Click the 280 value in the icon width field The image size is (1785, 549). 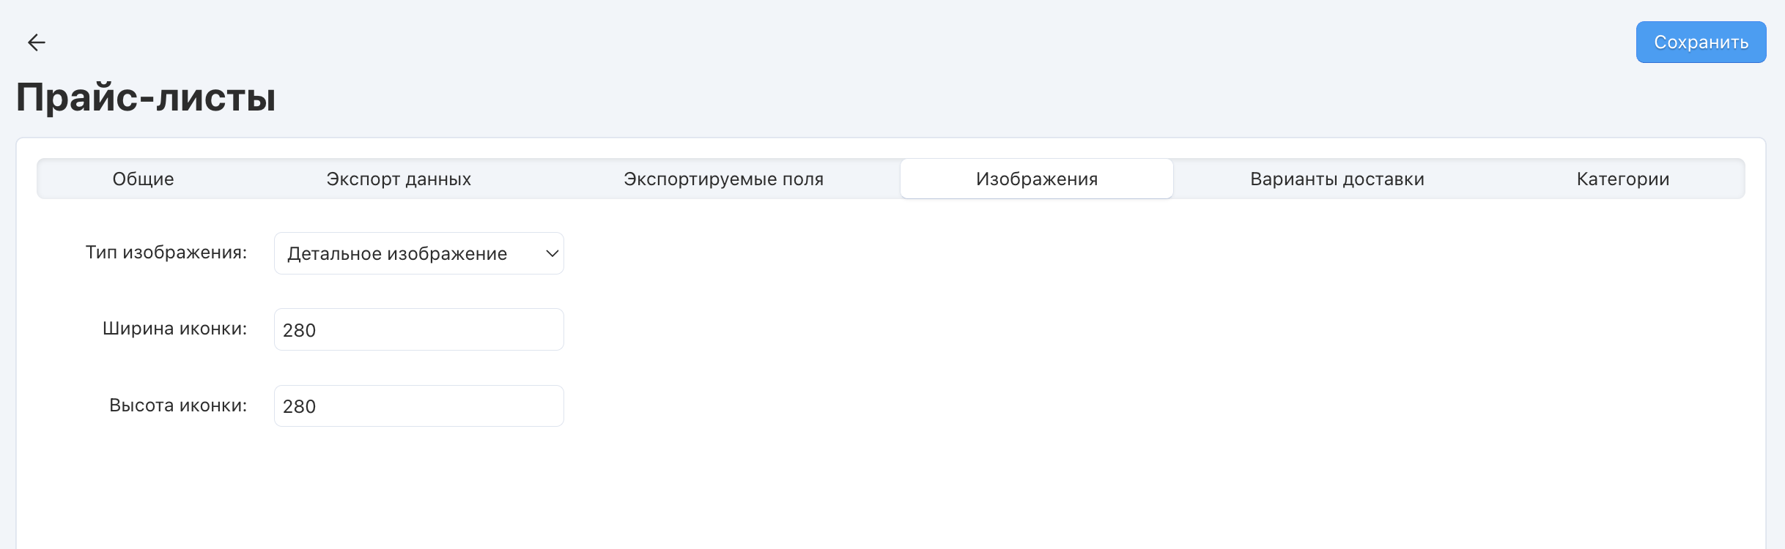click(x=299, y=330)
